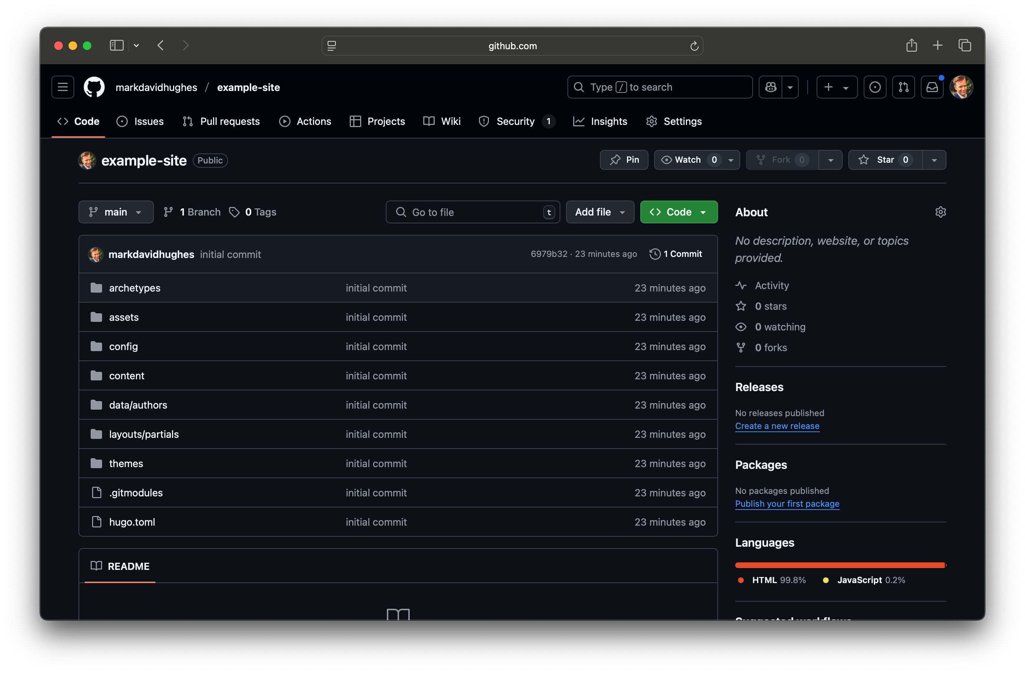Click the Safari address bar github.com
The height and width of the screenshot is (673, 1025).
coord(512,46)
